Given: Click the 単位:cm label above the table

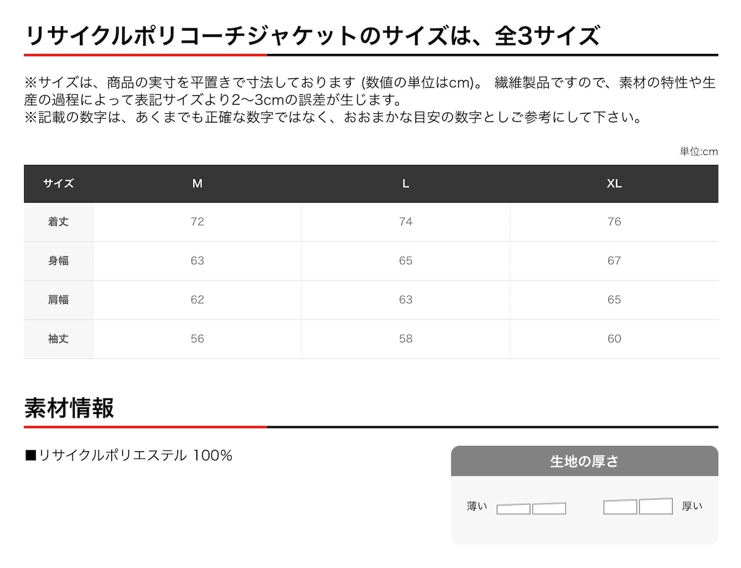Looking at the screenshot, I should pyautogui.click(x=698, y=152).
